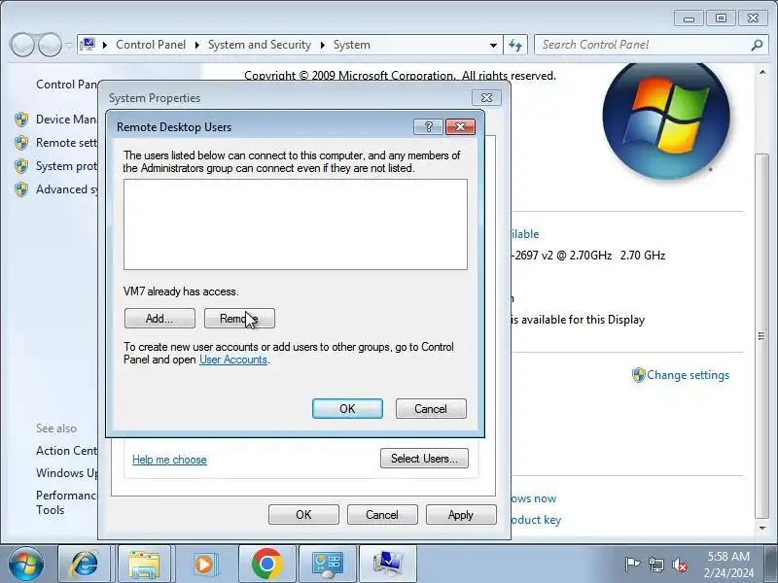Click the users list box
Screen dimensions: 778x583
point(296,224)
